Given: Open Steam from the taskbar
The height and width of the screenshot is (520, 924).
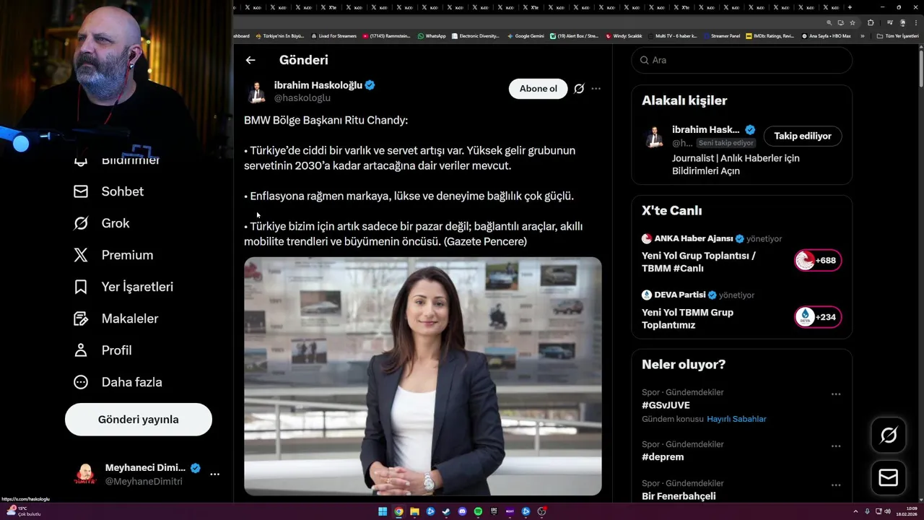Looking at the screenshot, I should point(446,511).
